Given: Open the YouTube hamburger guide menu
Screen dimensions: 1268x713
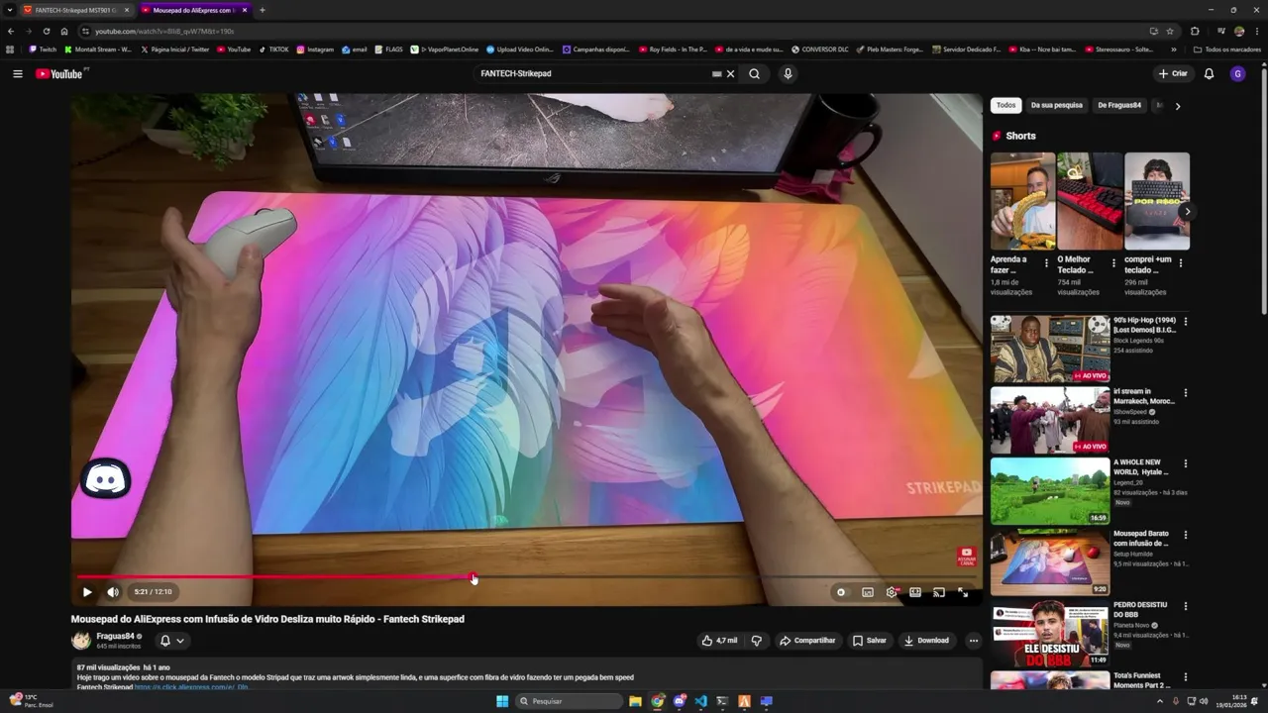Looking at the screenshot, I should click(x=17, y=73).
